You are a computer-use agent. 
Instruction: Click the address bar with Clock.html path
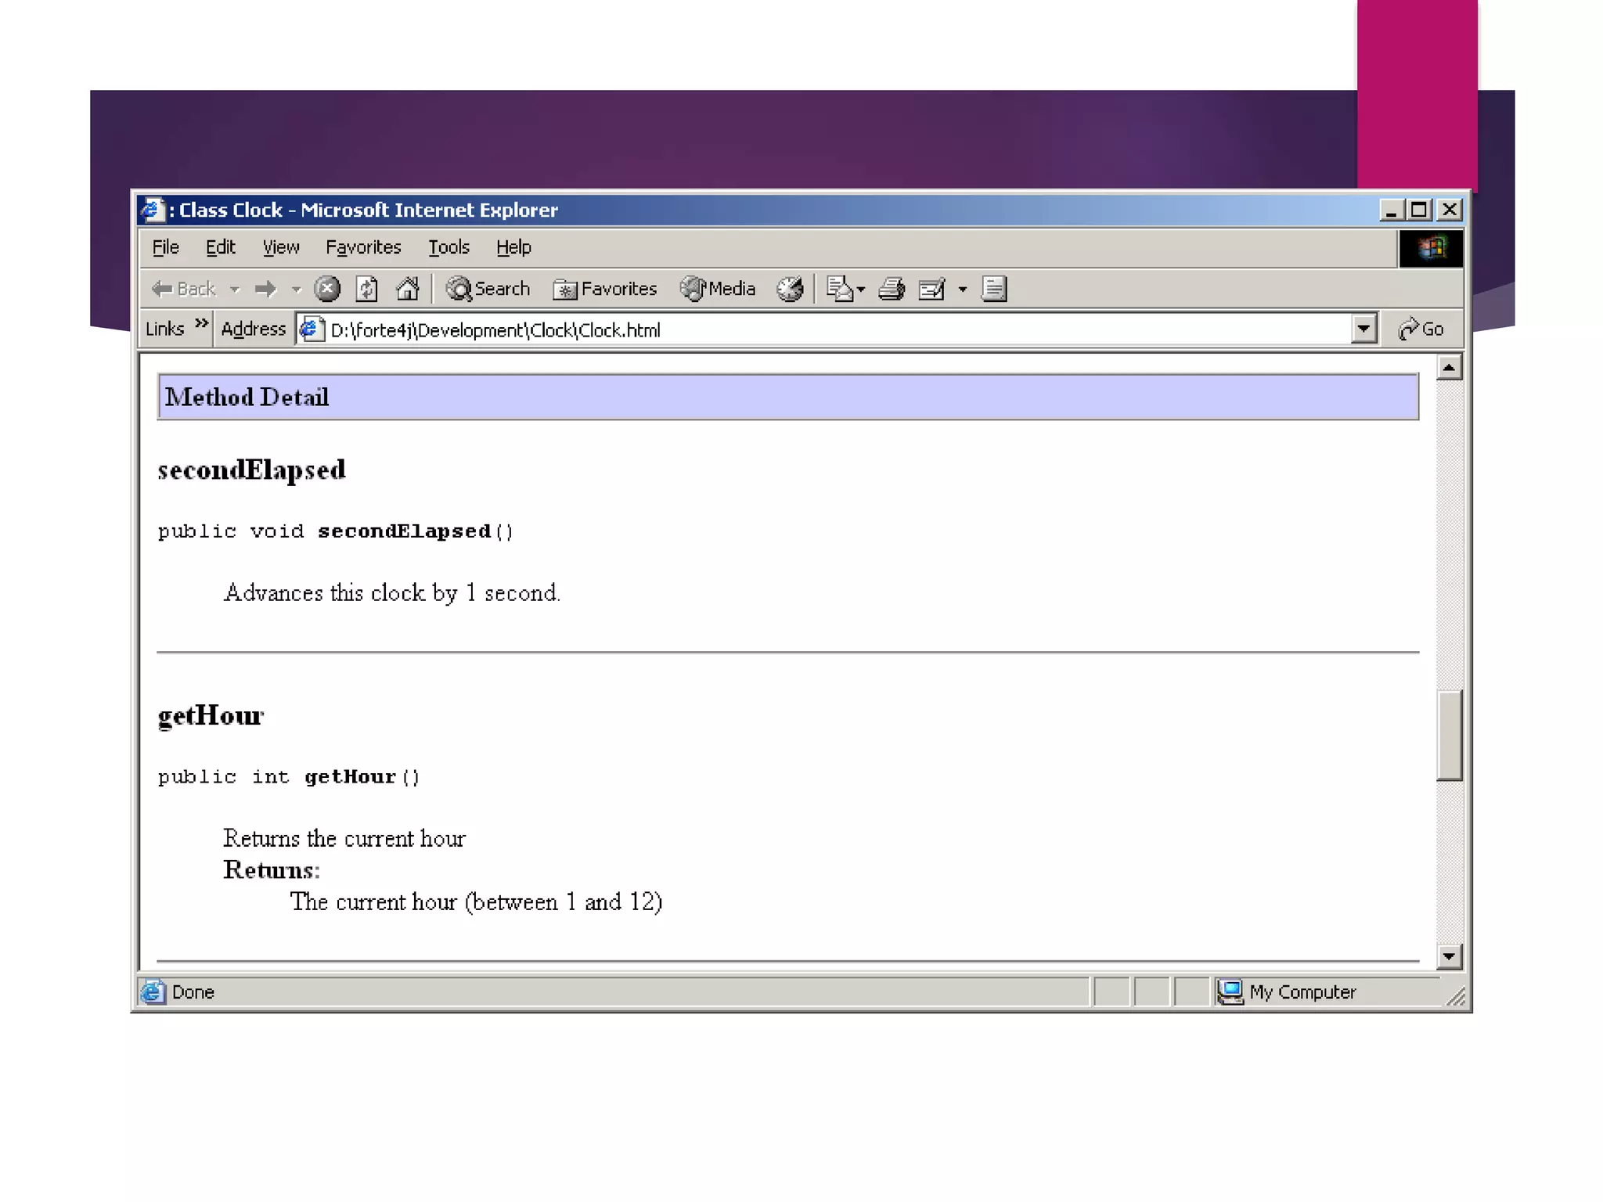click(838, 329)
